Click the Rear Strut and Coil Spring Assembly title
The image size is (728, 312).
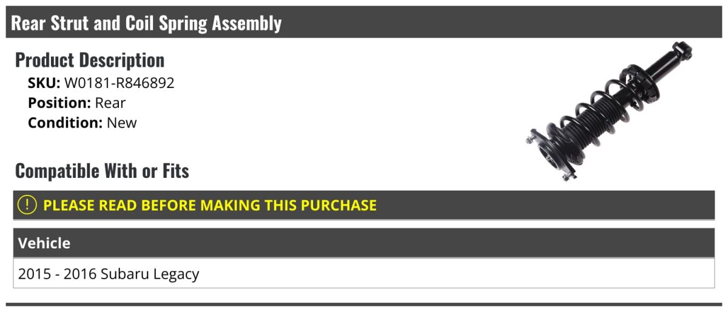[x=146, y=23]
